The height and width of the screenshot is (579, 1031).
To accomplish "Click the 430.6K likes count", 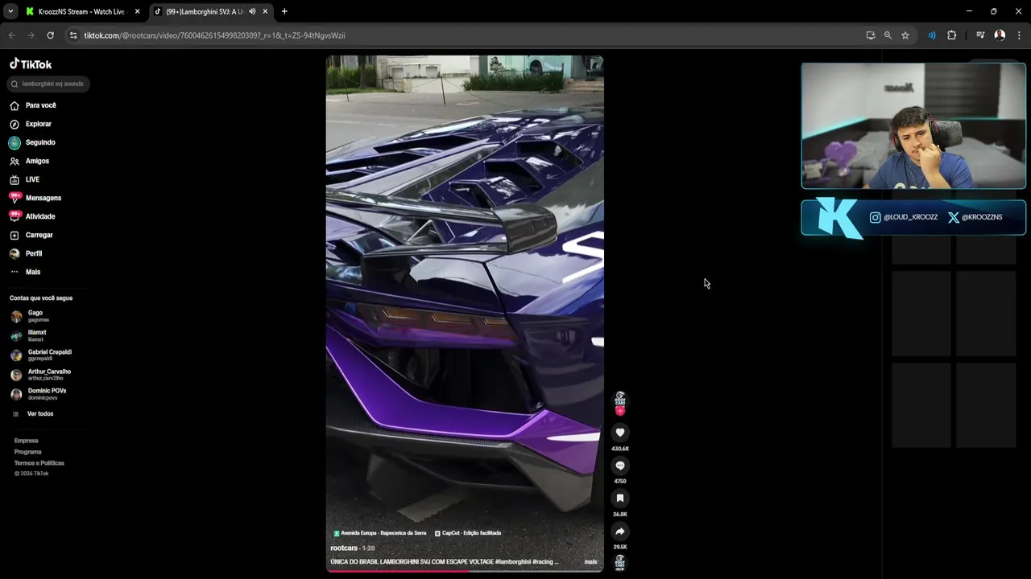I will [620, 449].
